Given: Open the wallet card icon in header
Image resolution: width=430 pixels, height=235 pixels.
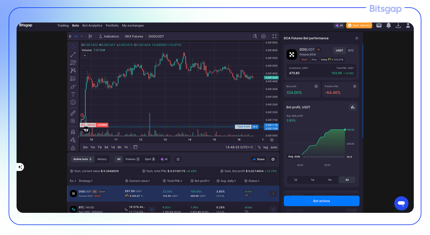Looking at the screenshot, I should click(379, 25).
